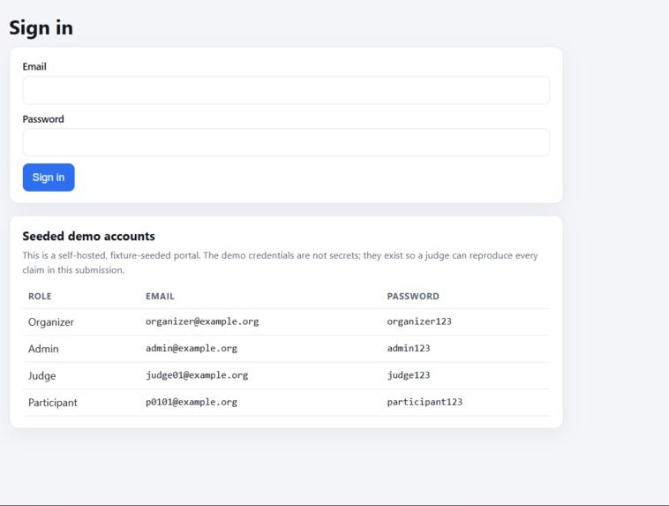Click the participant123 password cell
This screenshot has height=506, width=669.
[425, 402]
